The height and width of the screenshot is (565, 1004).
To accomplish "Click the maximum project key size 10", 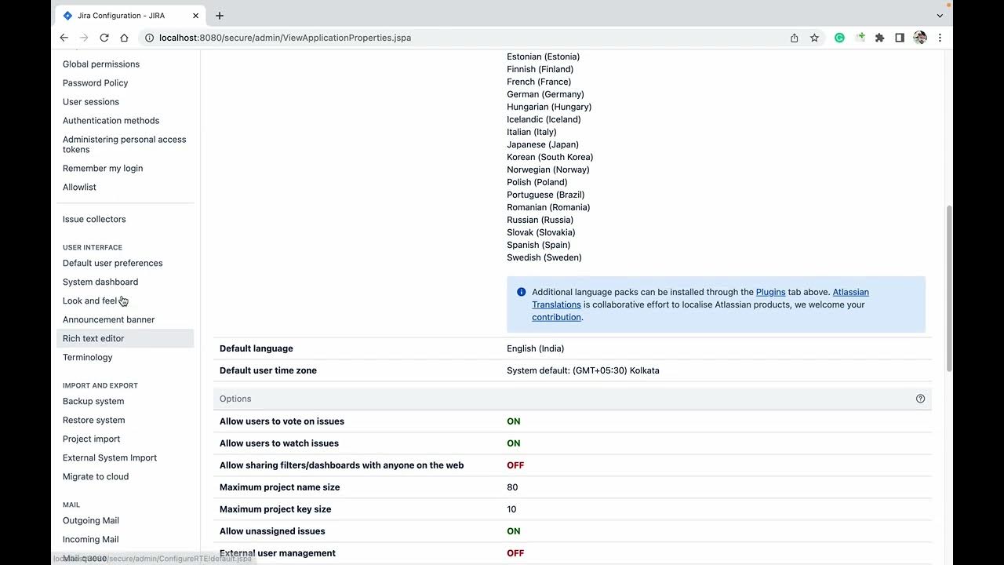I will tap(511, 509).
